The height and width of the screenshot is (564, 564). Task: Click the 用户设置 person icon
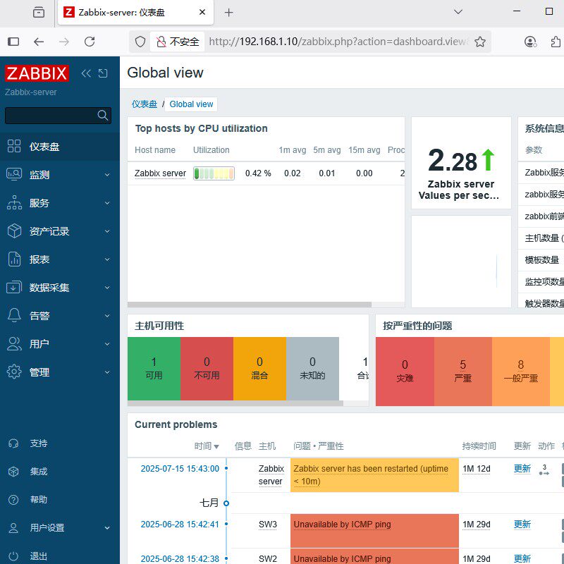point(13,527)
